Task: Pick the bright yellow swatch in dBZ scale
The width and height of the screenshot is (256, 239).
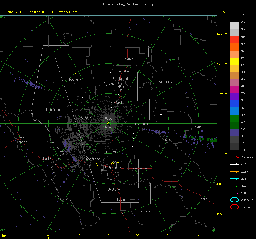Action: point(234,61)
